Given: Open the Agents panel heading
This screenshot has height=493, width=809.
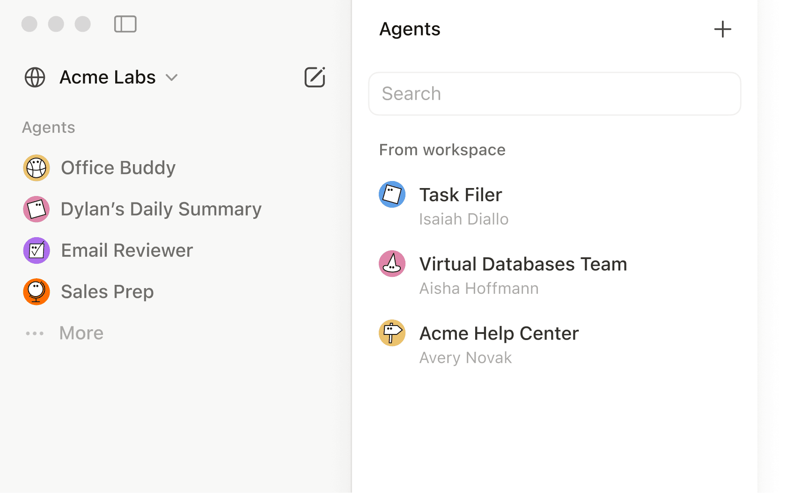Looking at the screenshot, I should tap(410, 29).
